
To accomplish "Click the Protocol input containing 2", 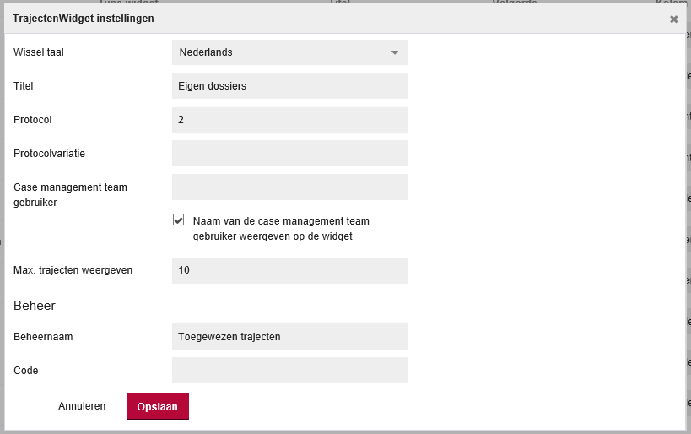I will [289, 120].
